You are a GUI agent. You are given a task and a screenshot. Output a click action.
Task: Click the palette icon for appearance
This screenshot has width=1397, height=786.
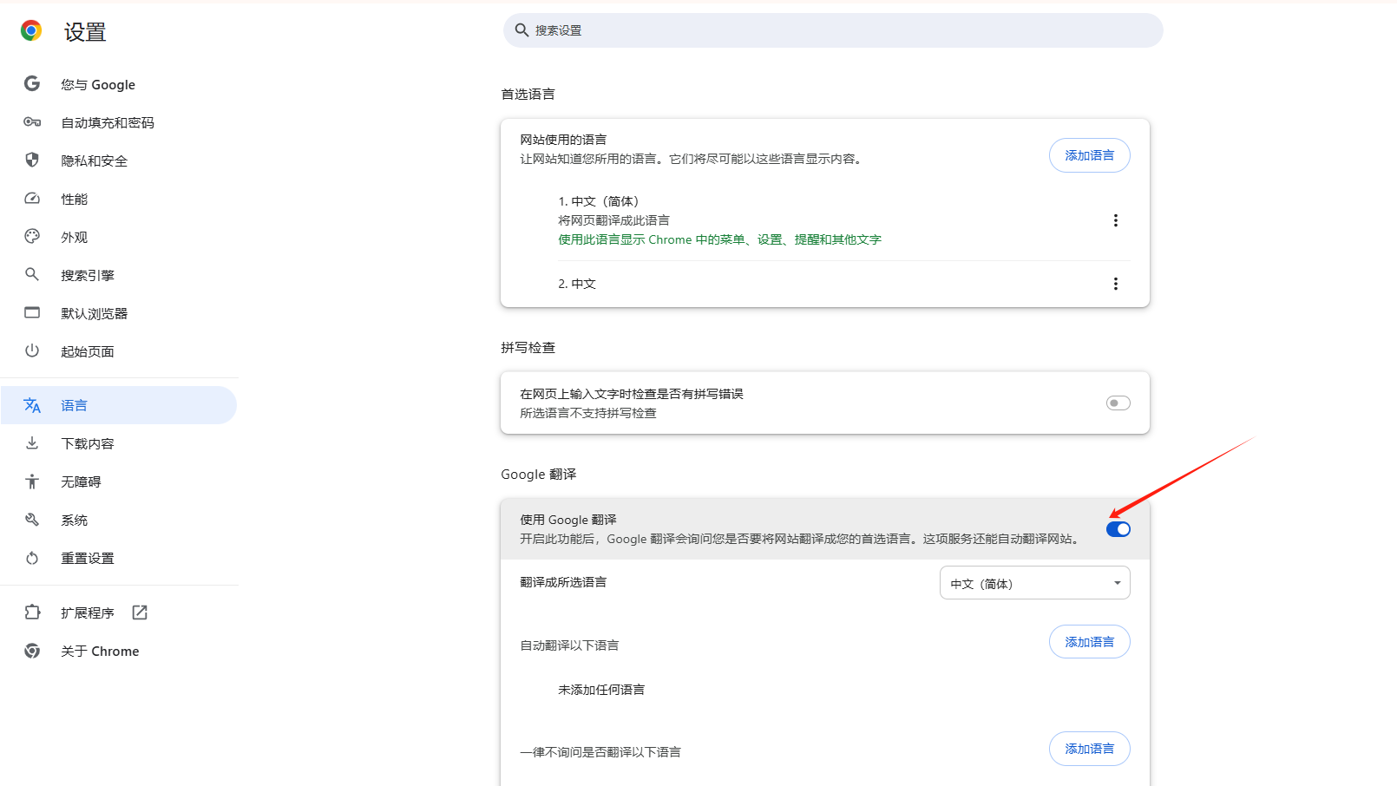point(32,236)
